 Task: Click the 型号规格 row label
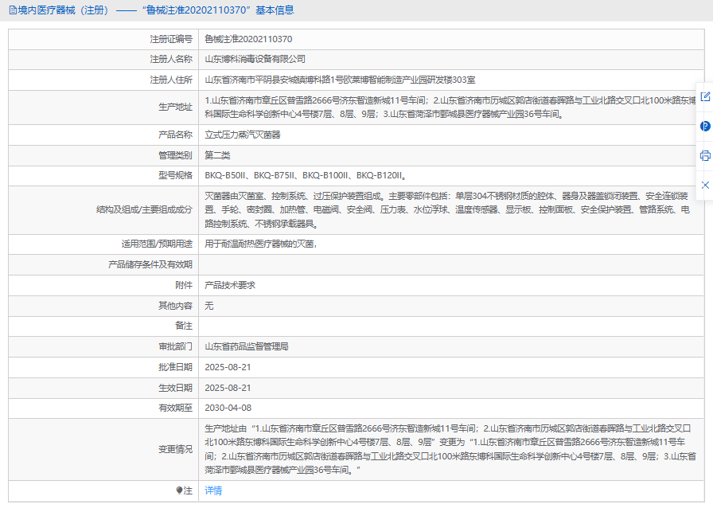(x=176, y=175)
